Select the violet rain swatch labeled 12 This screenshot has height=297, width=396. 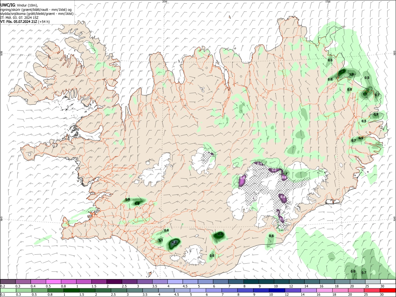[293, 290]
